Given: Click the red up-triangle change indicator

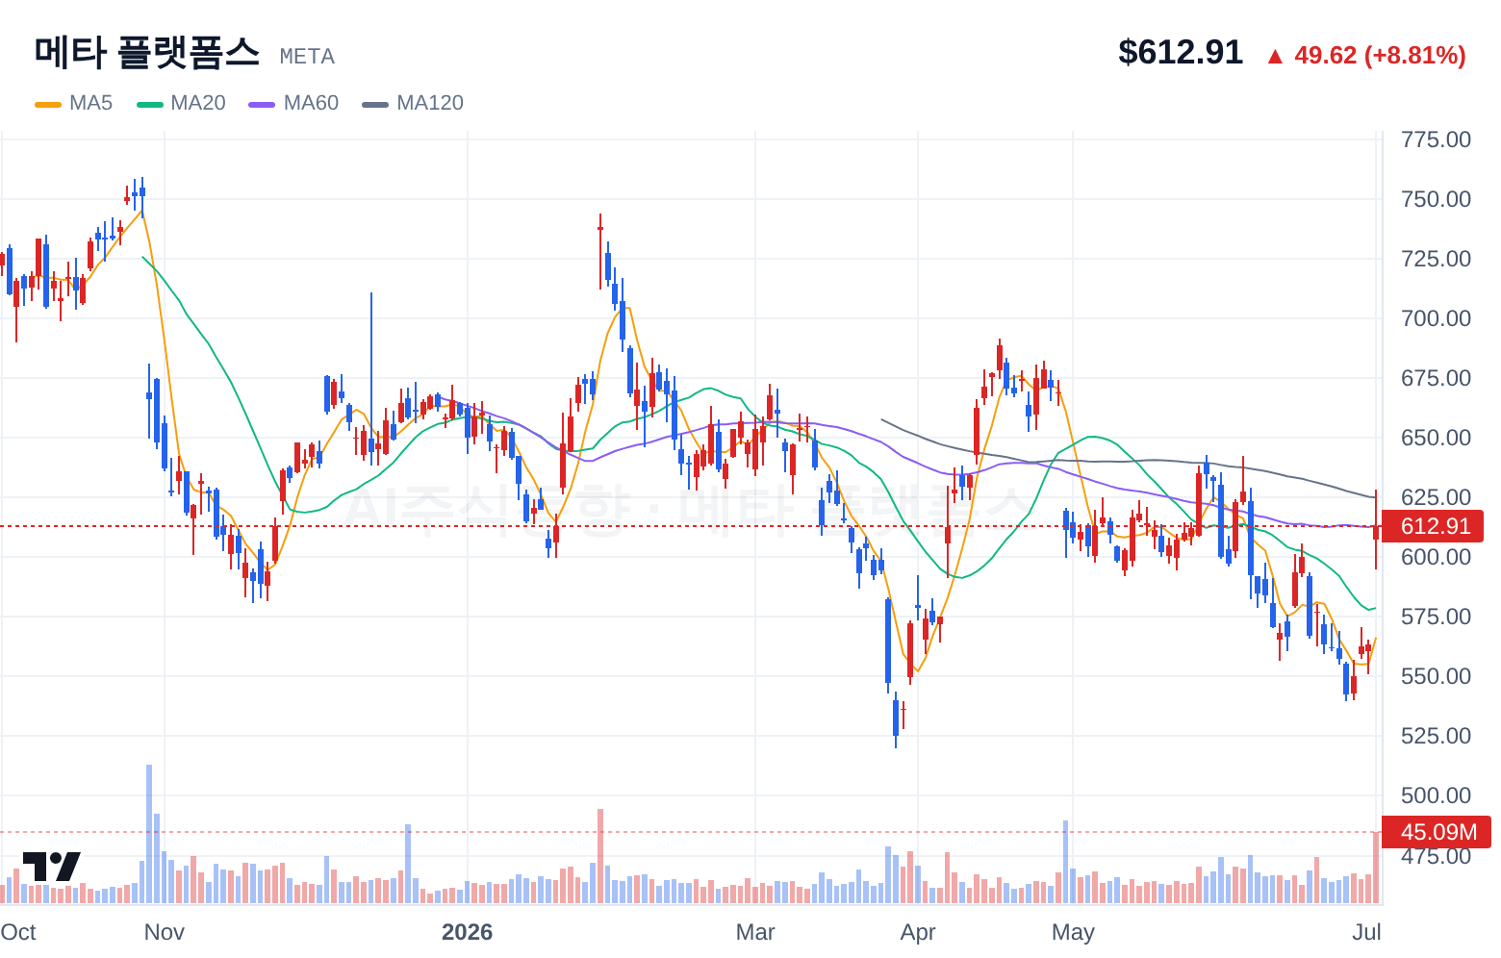Looking at the screenshot, I should click(x=1275, y=57).
